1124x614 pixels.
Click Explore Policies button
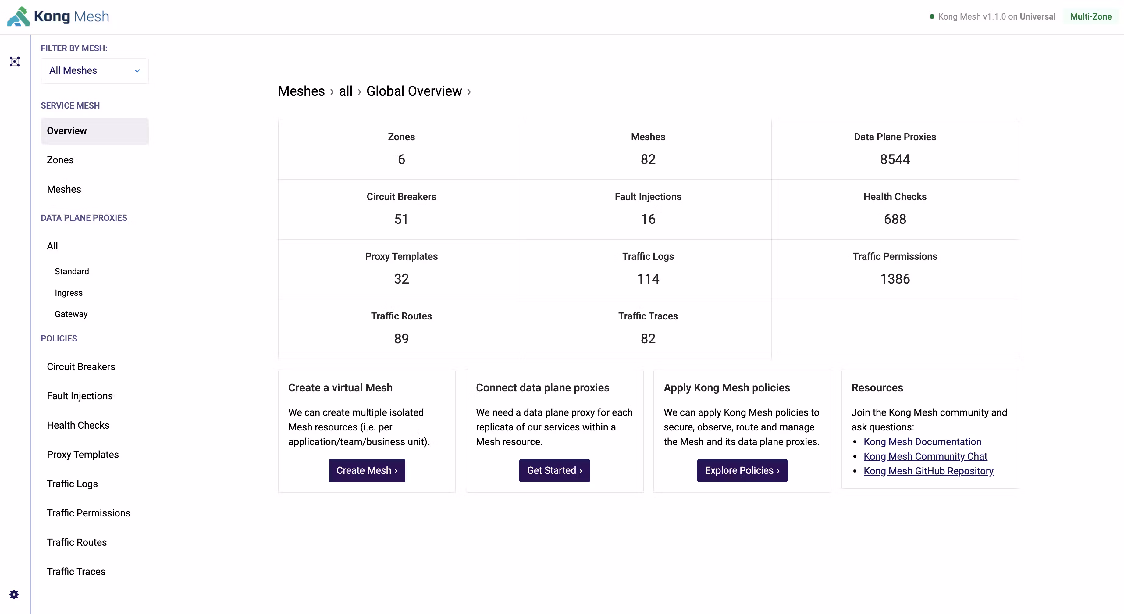[742, 470]
